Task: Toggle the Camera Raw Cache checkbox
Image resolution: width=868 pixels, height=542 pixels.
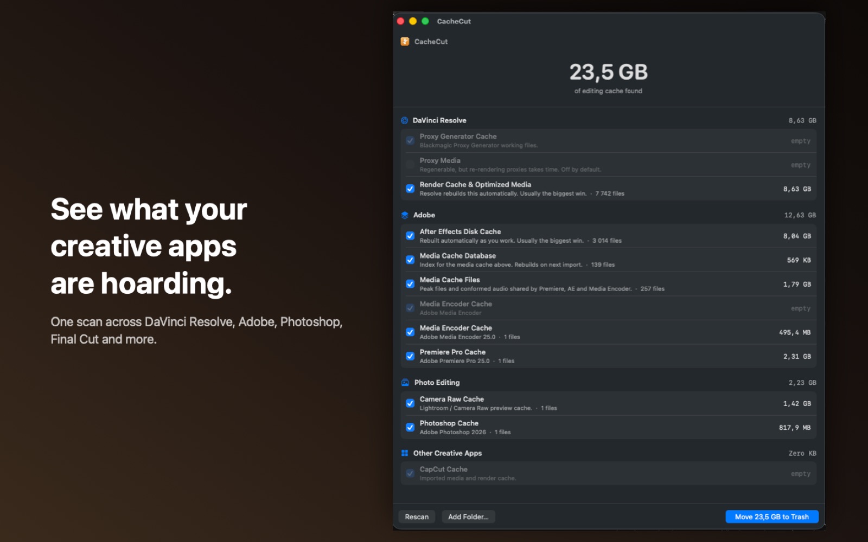Action: 410,403
